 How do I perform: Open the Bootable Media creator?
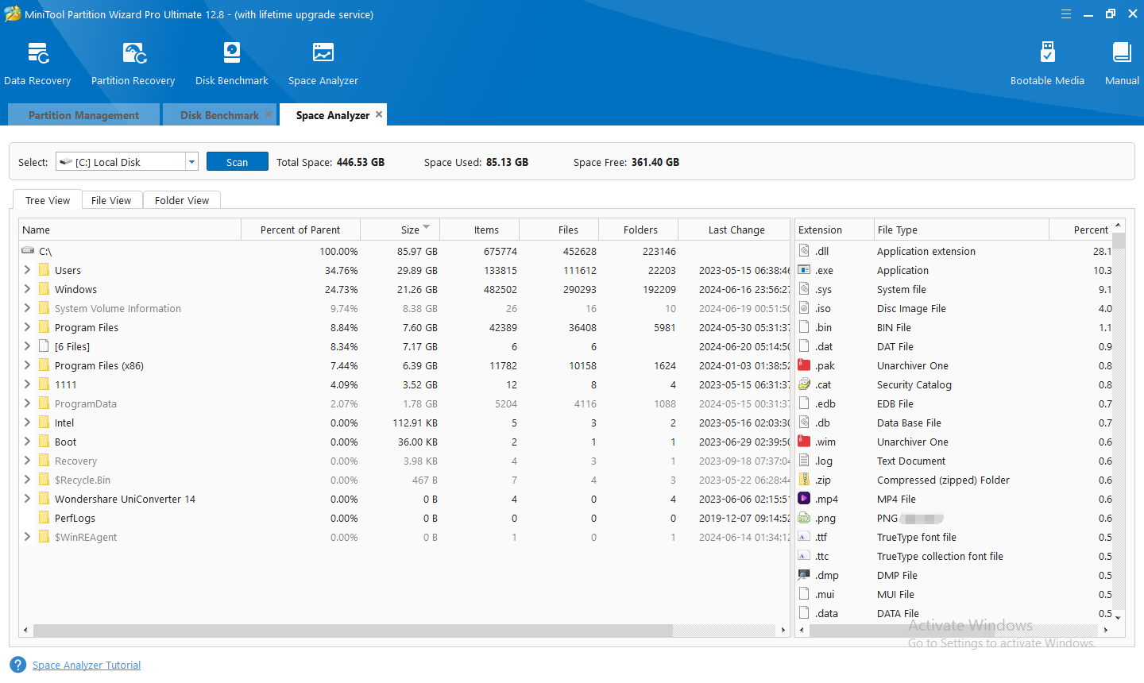point(1047,64)
